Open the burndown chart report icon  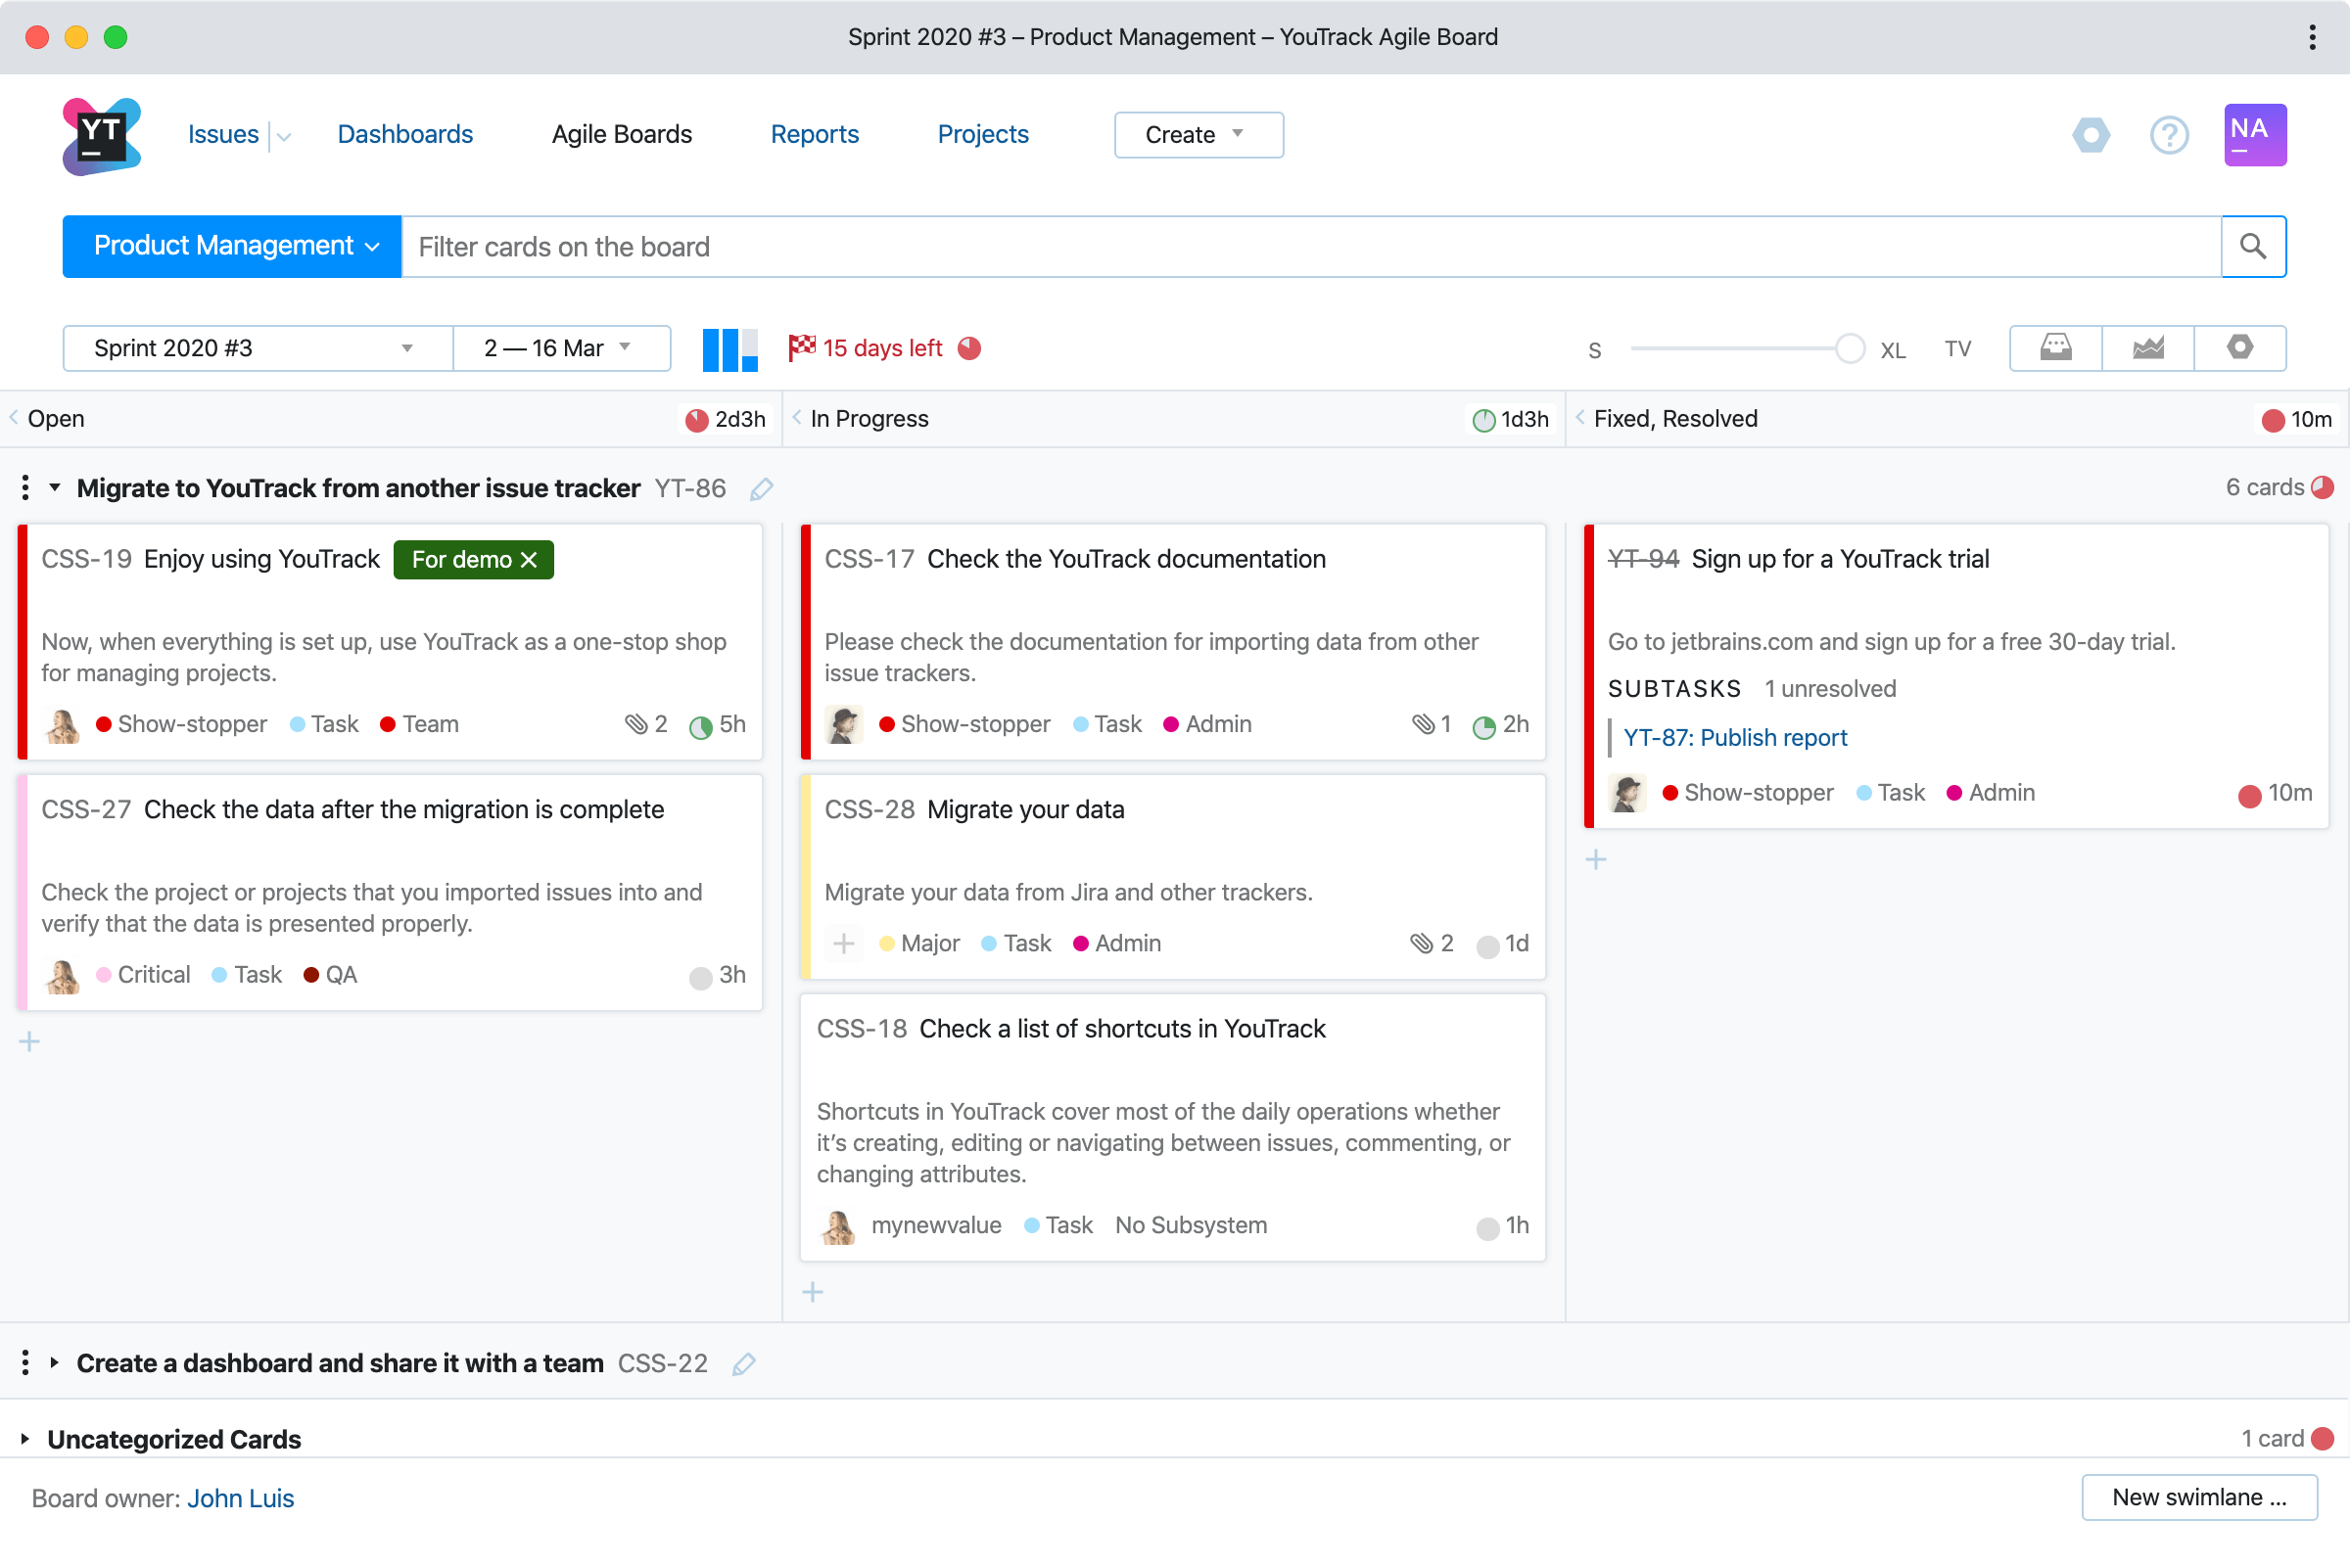click(2149, 348)
